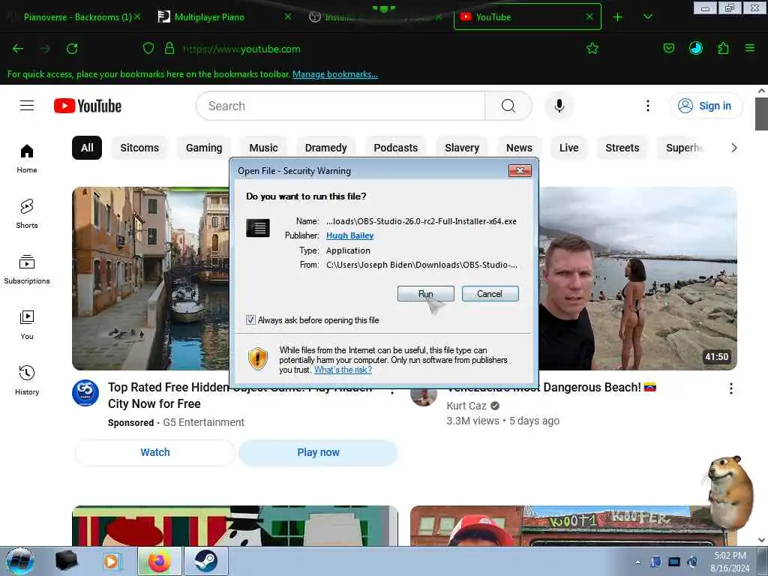Select the All category chip
The image size is (768, 576).
pyautogui.click(x=87, y=148)
